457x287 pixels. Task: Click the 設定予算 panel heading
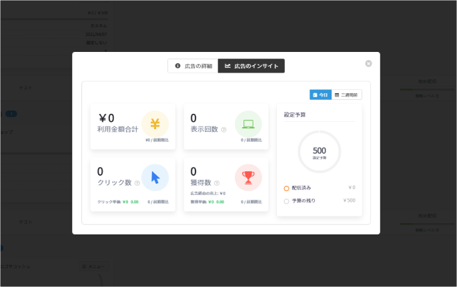295,115
